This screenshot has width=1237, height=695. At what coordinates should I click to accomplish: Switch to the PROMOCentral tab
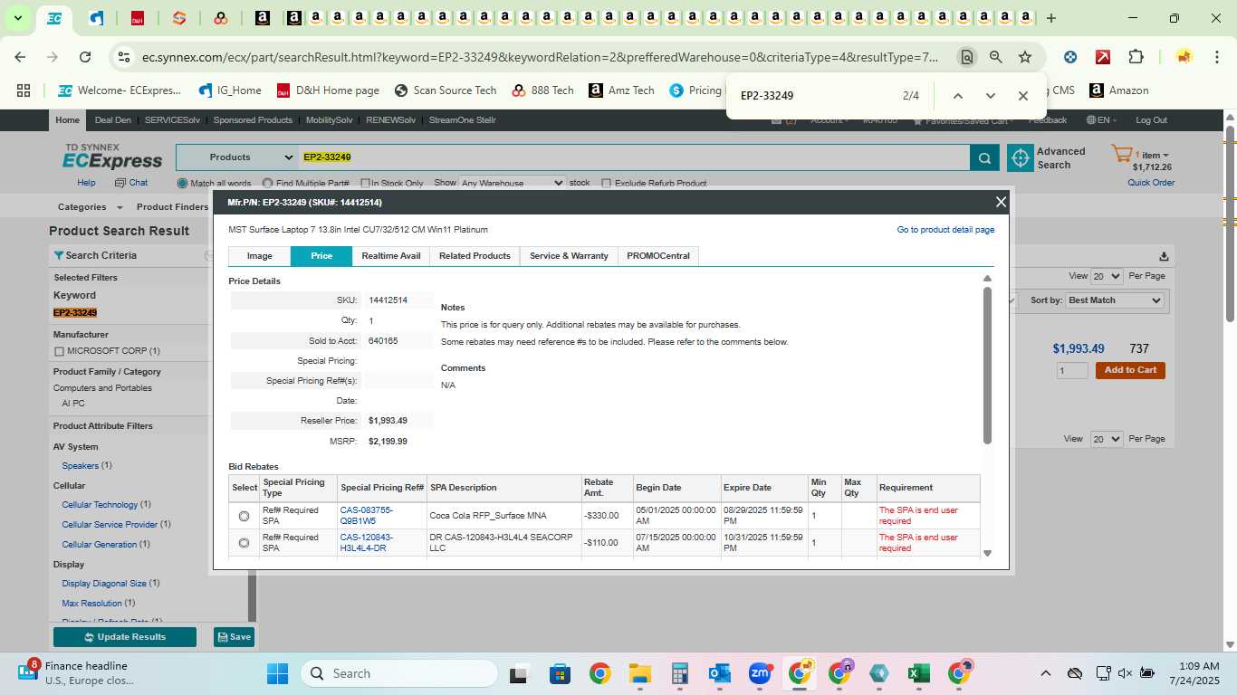[658, 256]
